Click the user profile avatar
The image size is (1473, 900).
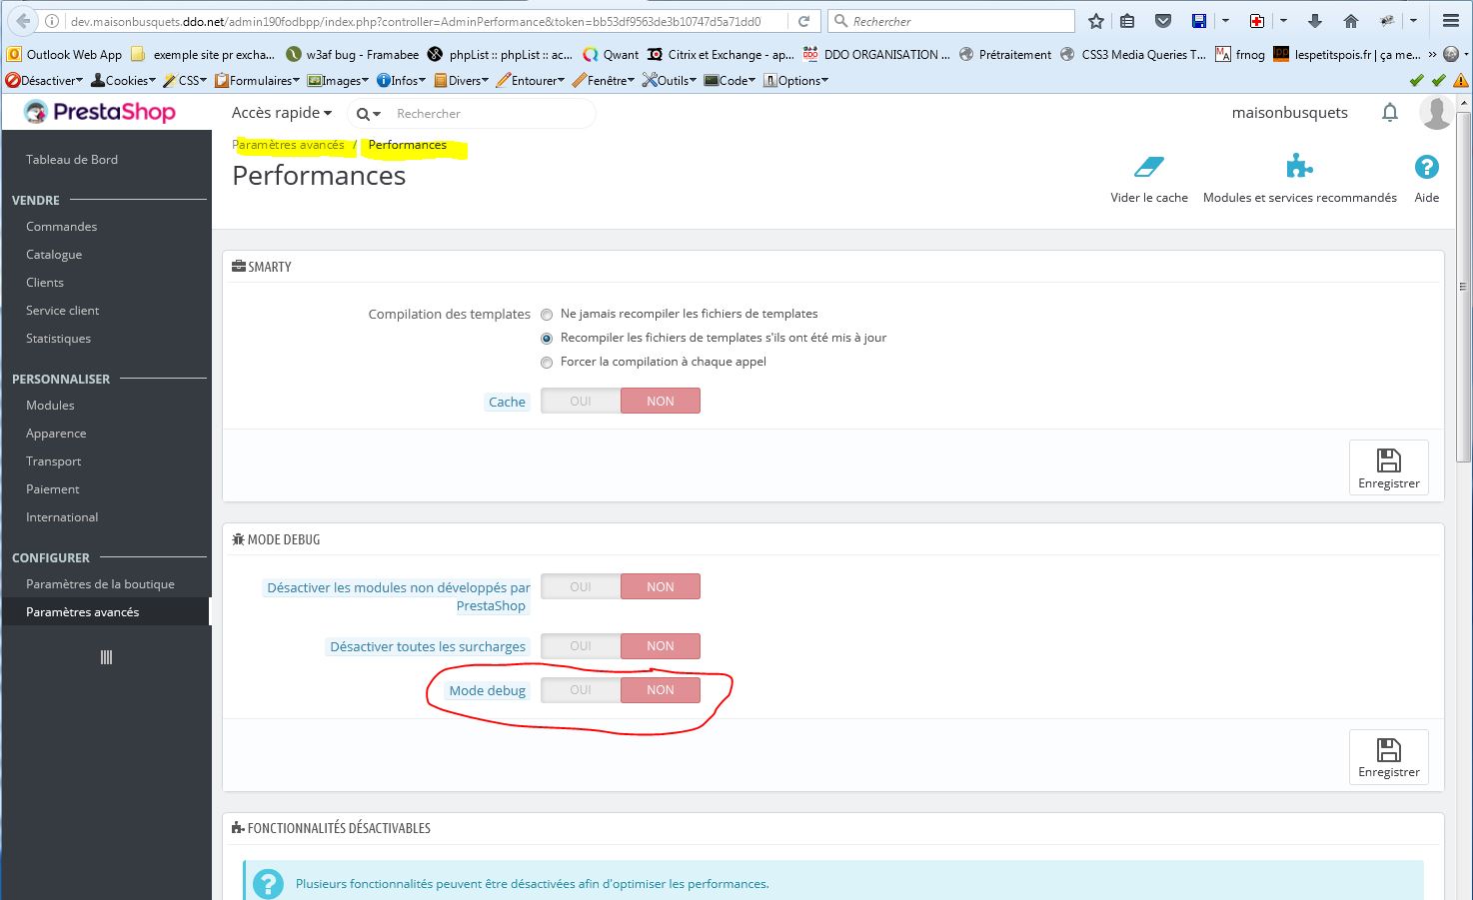tap(1436, 113)
